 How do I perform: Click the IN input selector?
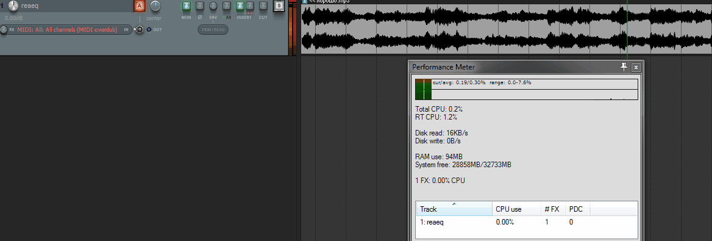(x=126, y=29)
